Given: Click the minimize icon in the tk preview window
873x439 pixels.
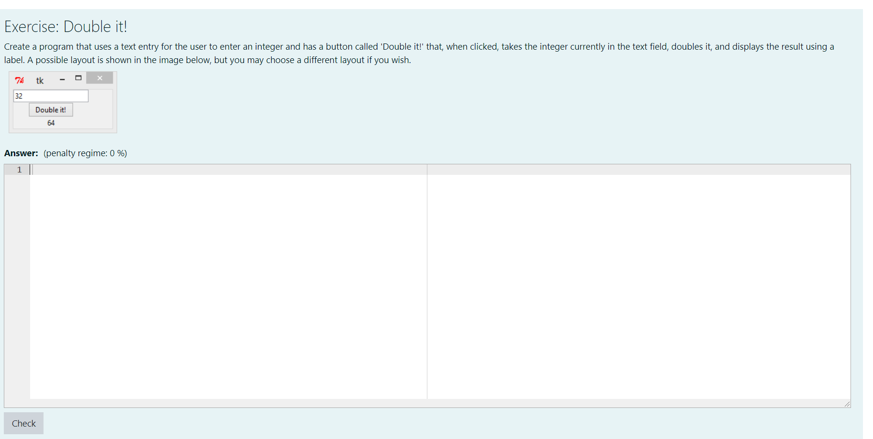Looking at the screenshot, I should click(62, 79).
